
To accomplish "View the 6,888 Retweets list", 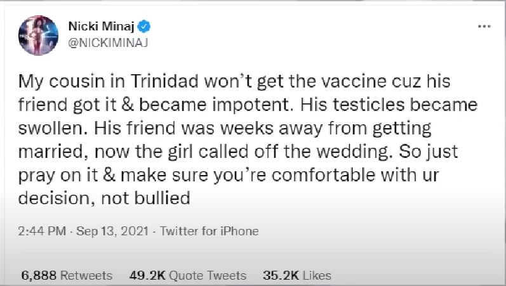I will point(67,275).
